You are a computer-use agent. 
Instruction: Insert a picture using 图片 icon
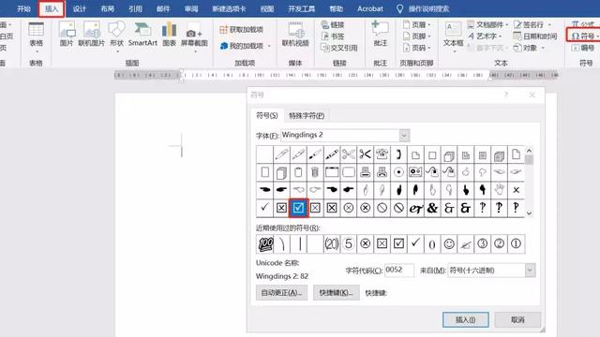pyautogui.click(x=67, y=35)
